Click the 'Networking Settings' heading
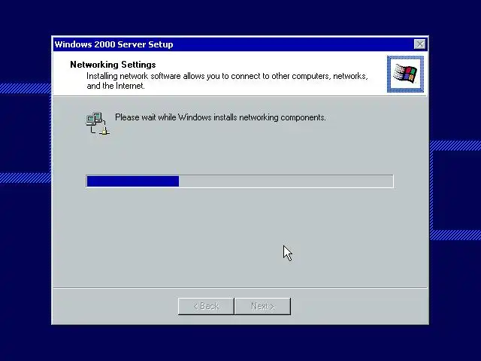Image resolution: width=481 pixels, height=361 pixels. click(113, 65)
